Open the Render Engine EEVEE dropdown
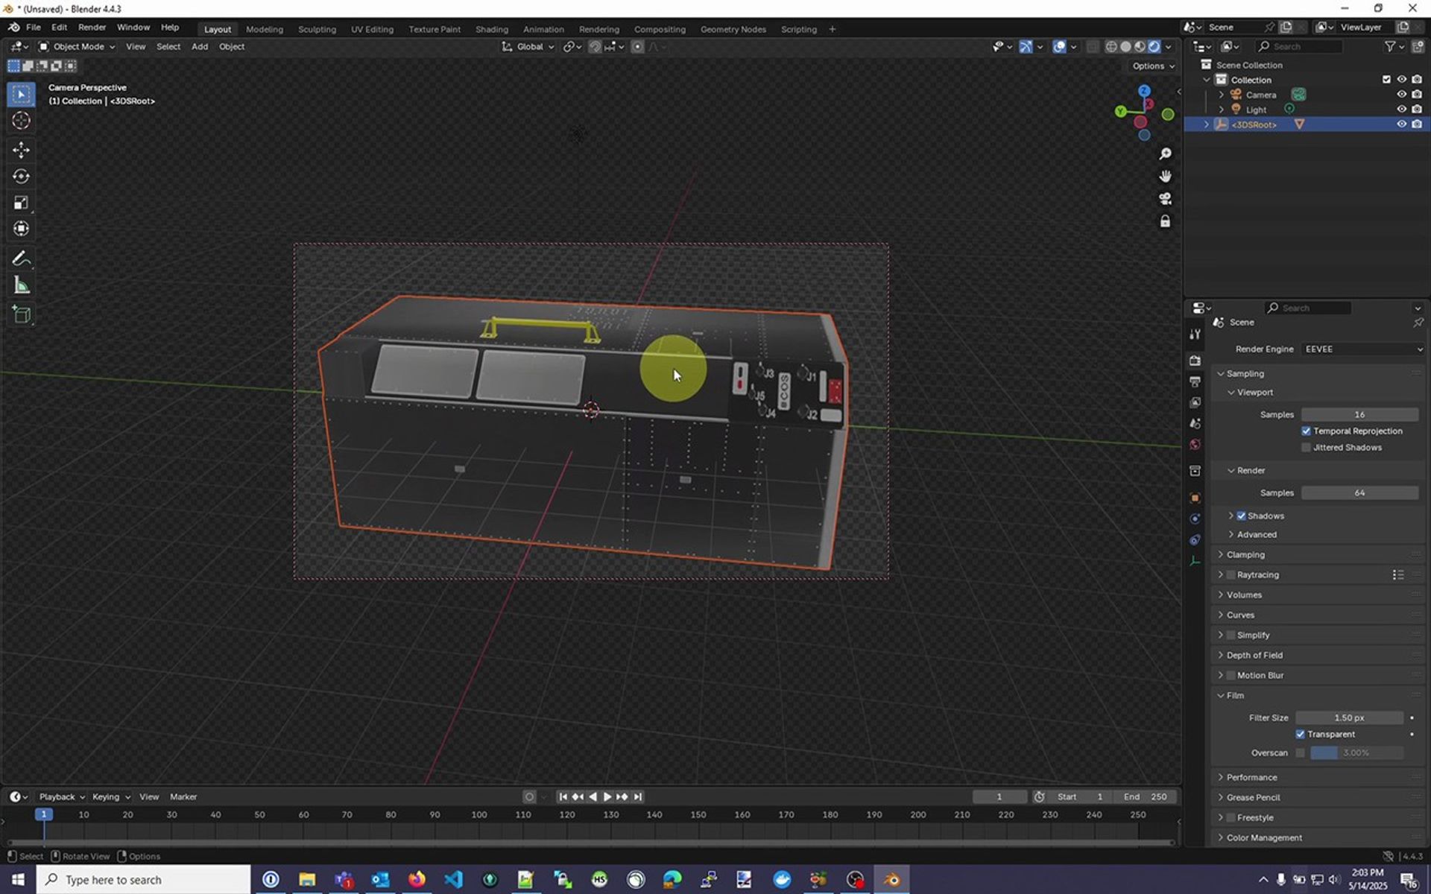 1363,349
